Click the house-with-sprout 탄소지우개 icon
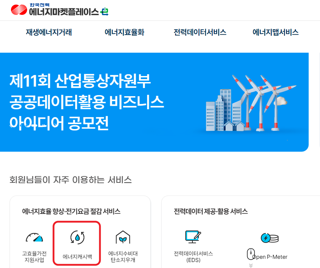 tap(123, 237)
